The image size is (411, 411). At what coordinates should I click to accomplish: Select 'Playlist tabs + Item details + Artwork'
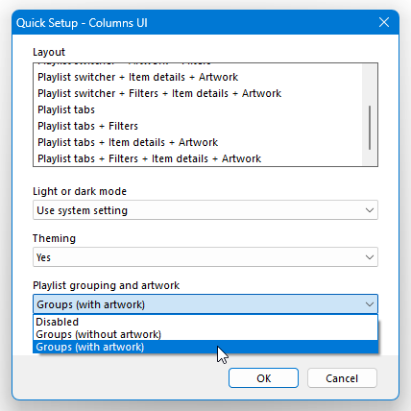[198, 142]
